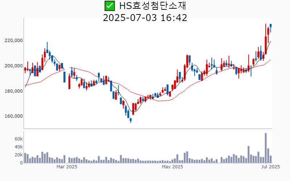Click the 0 volume axis label

(x=21, y=163)
